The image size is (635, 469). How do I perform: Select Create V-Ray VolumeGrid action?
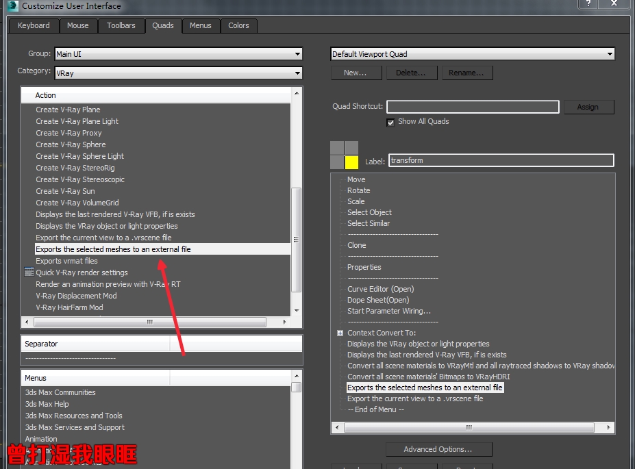[77, 203]
